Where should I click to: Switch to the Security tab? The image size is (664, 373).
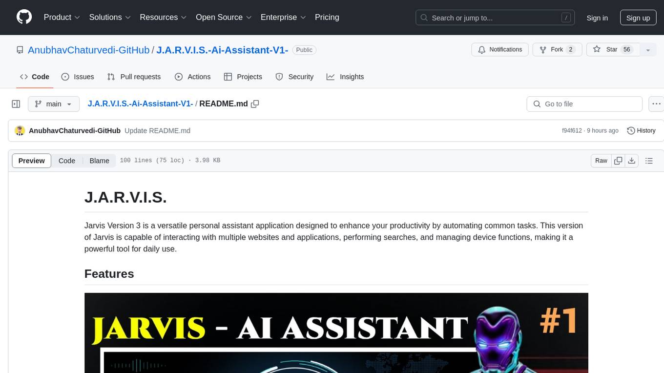pyautogui.click(x=294, y=77)
